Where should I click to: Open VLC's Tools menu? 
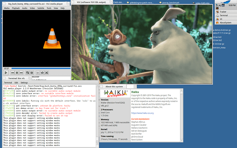49,8
